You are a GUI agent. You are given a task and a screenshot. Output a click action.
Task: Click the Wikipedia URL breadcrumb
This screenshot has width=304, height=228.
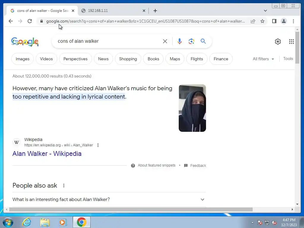[58, 145]
